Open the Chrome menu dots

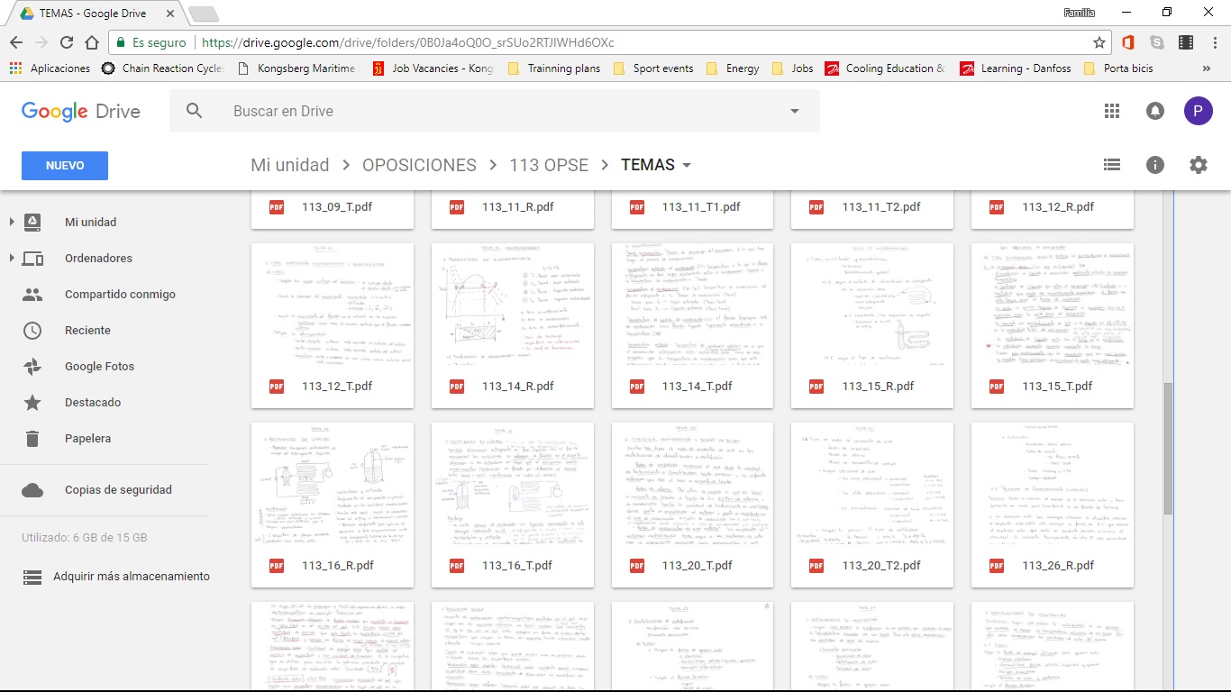pyautogui.click(x=1213, y=42)
